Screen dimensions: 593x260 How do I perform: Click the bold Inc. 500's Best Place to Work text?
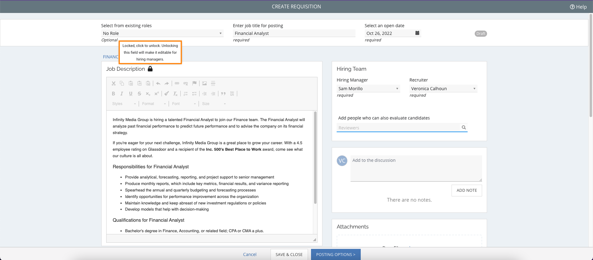pos(234,149)
